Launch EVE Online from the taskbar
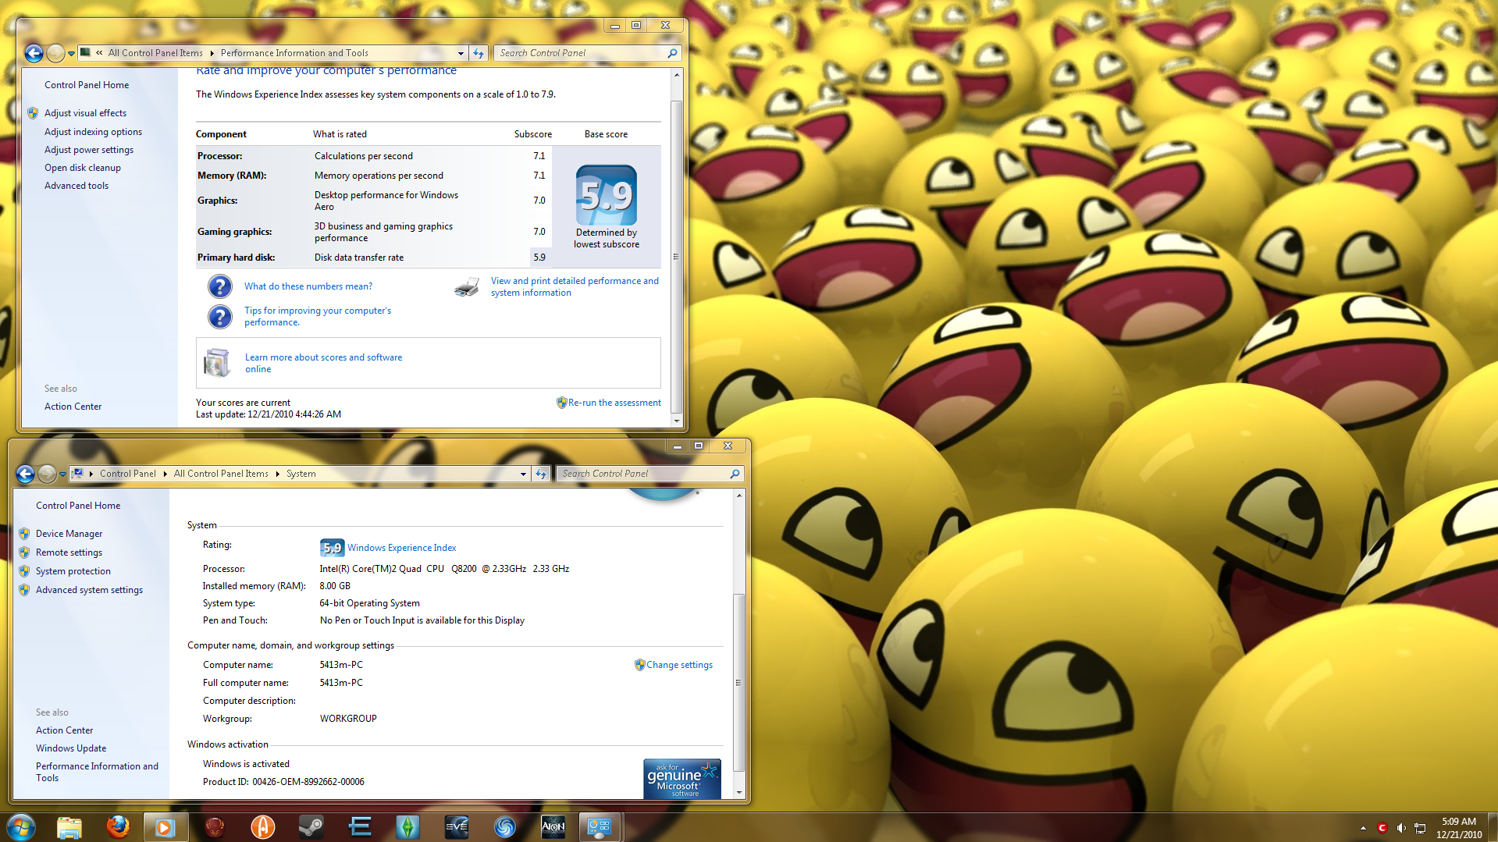Screen dimensions: 1498x842 point(457,827)
